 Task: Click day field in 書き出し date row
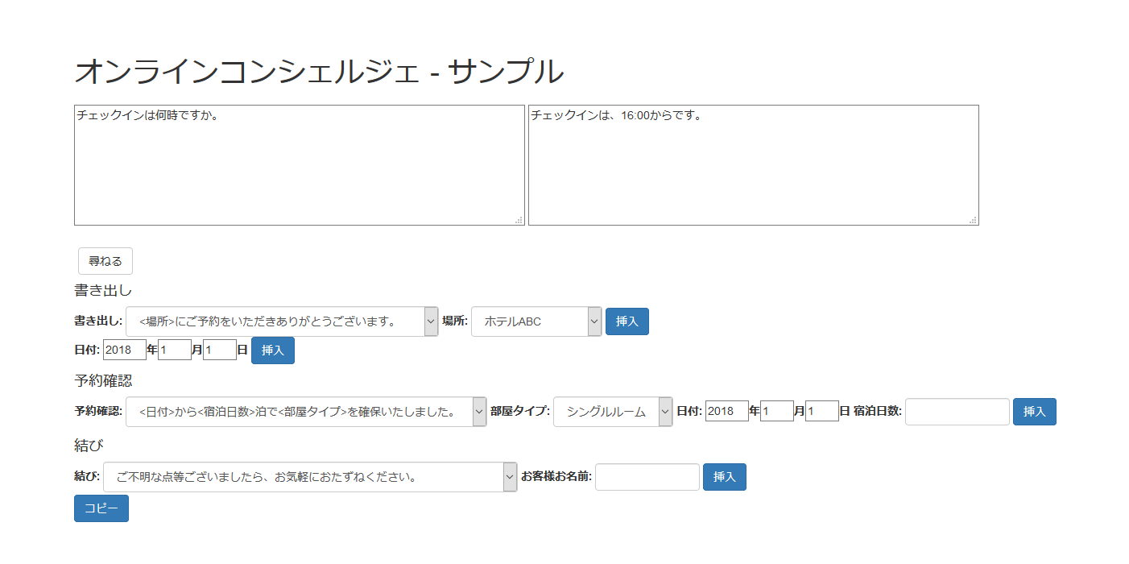[x=220, y=350]
